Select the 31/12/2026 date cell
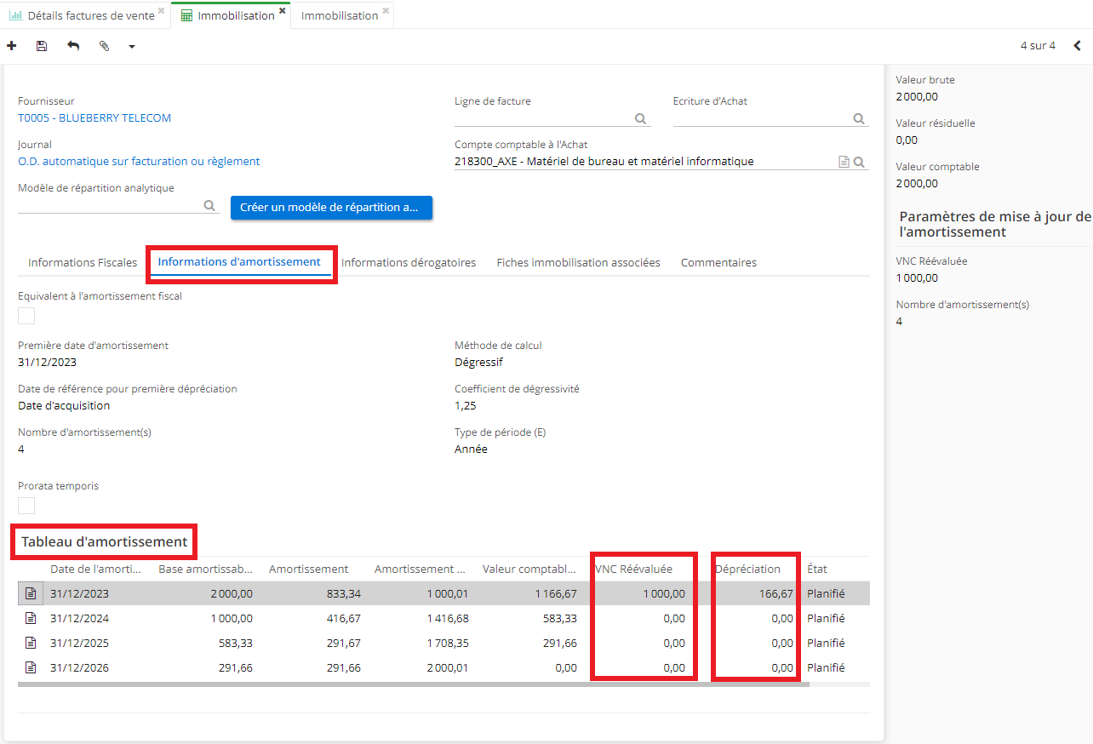 80,668
